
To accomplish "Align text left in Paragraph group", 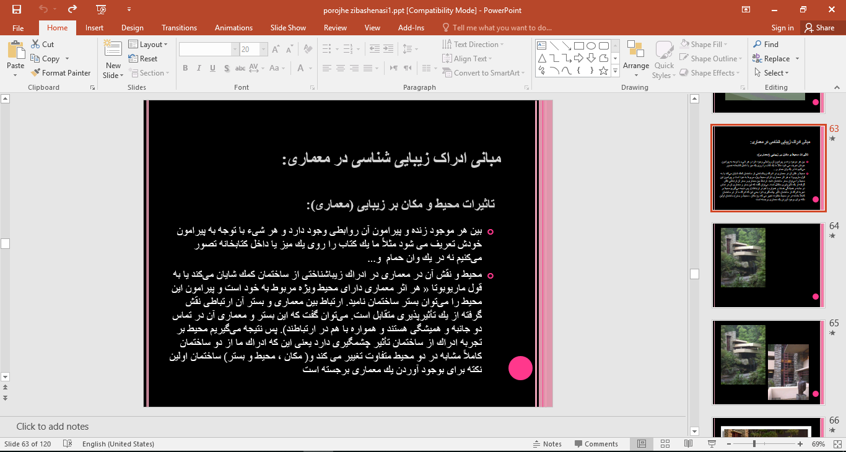I will click(327, 68).
